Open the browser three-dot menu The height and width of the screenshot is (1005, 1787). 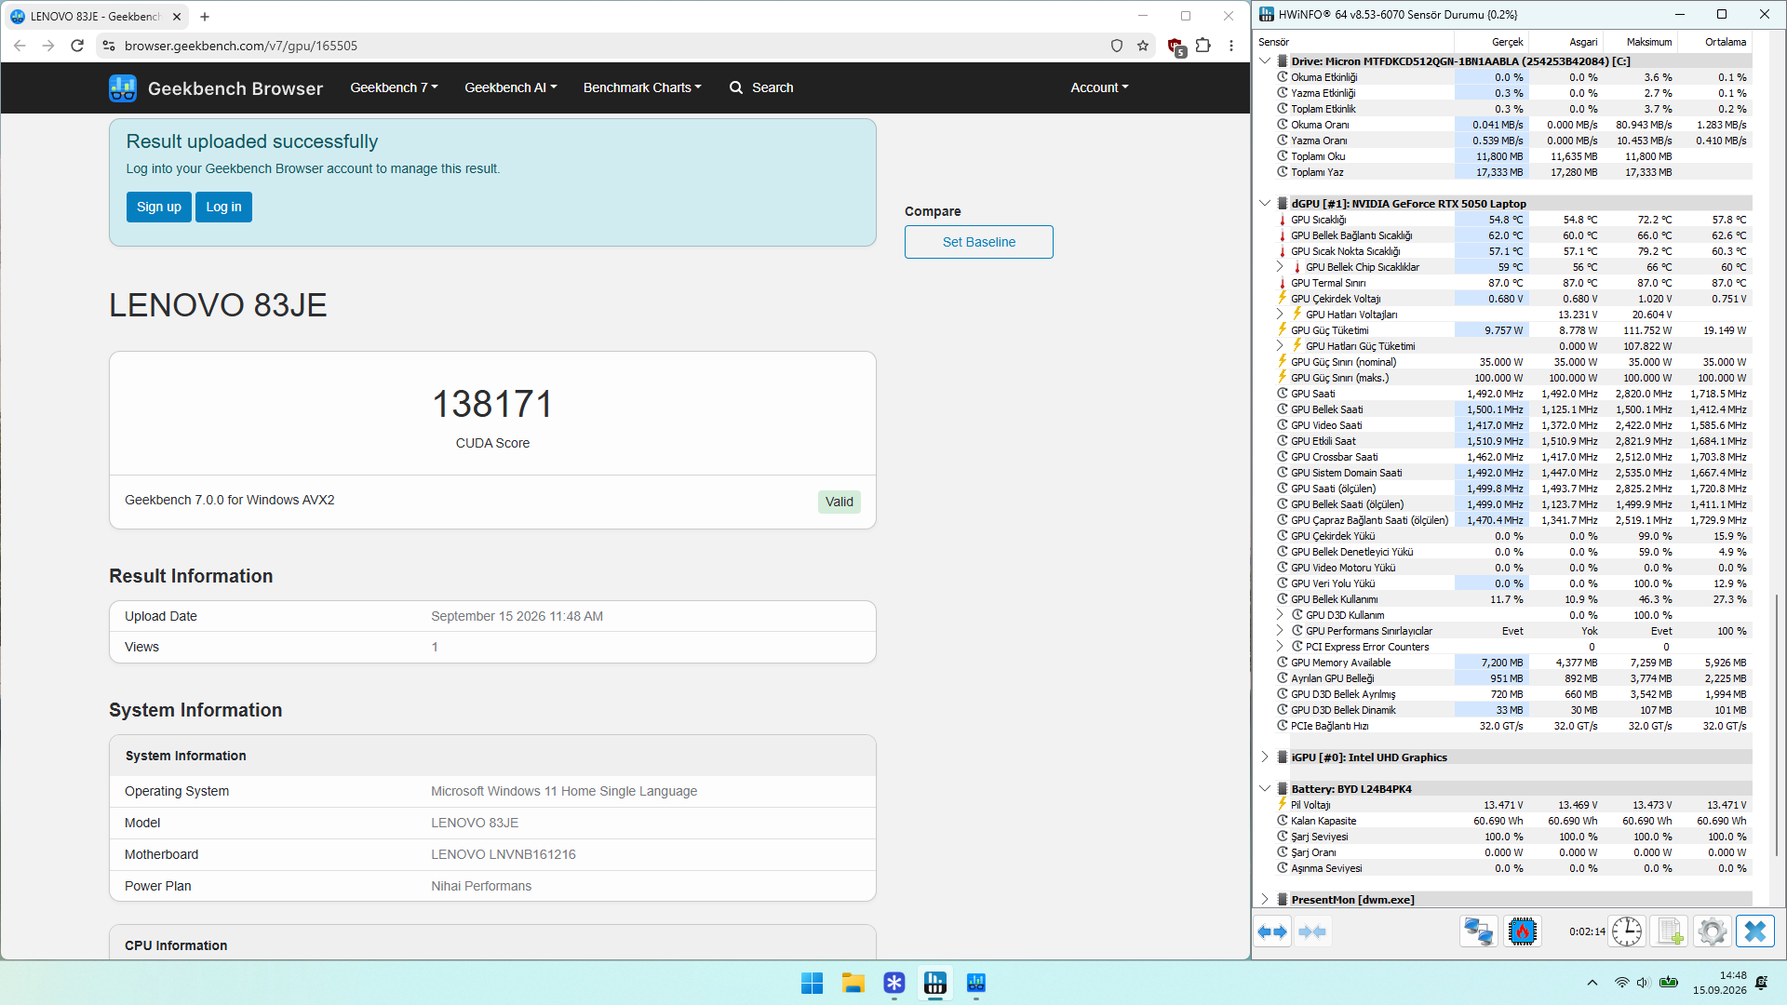[1231, 46]
